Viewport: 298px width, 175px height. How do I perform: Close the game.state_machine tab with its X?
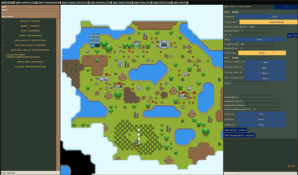click(60, 3)
